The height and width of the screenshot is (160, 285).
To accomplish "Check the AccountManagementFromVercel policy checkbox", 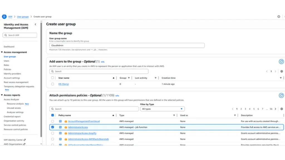I will (53, 121).
